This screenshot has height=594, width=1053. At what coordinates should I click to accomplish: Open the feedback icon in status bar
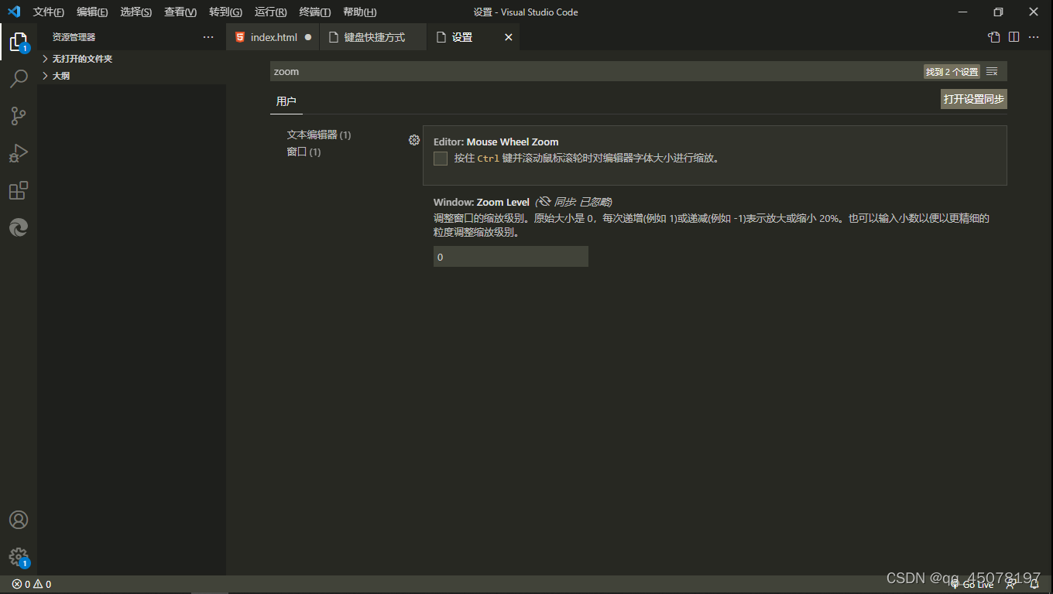1010,585
